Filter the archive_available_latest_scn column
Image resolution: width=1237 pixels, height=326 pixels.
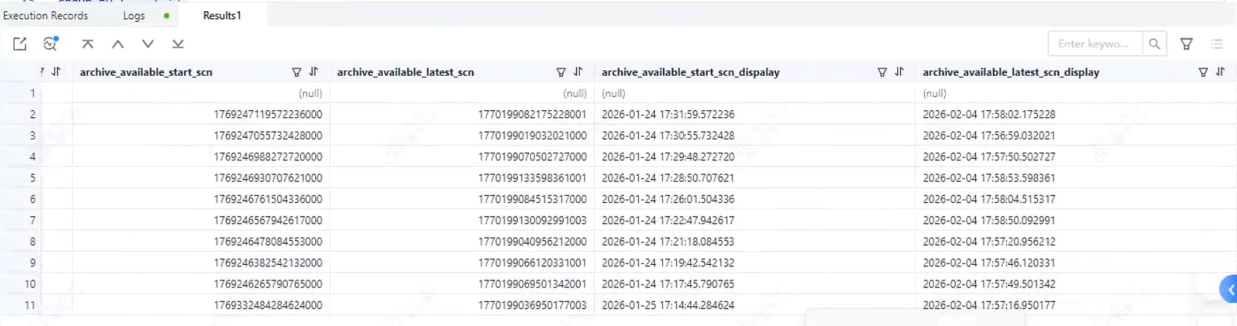click(561, 72)
